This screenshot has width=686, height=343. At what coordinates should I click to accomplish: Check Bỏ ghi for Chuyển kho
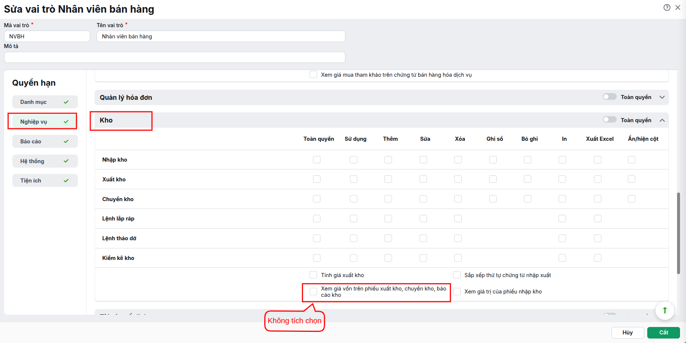[528, 199]
